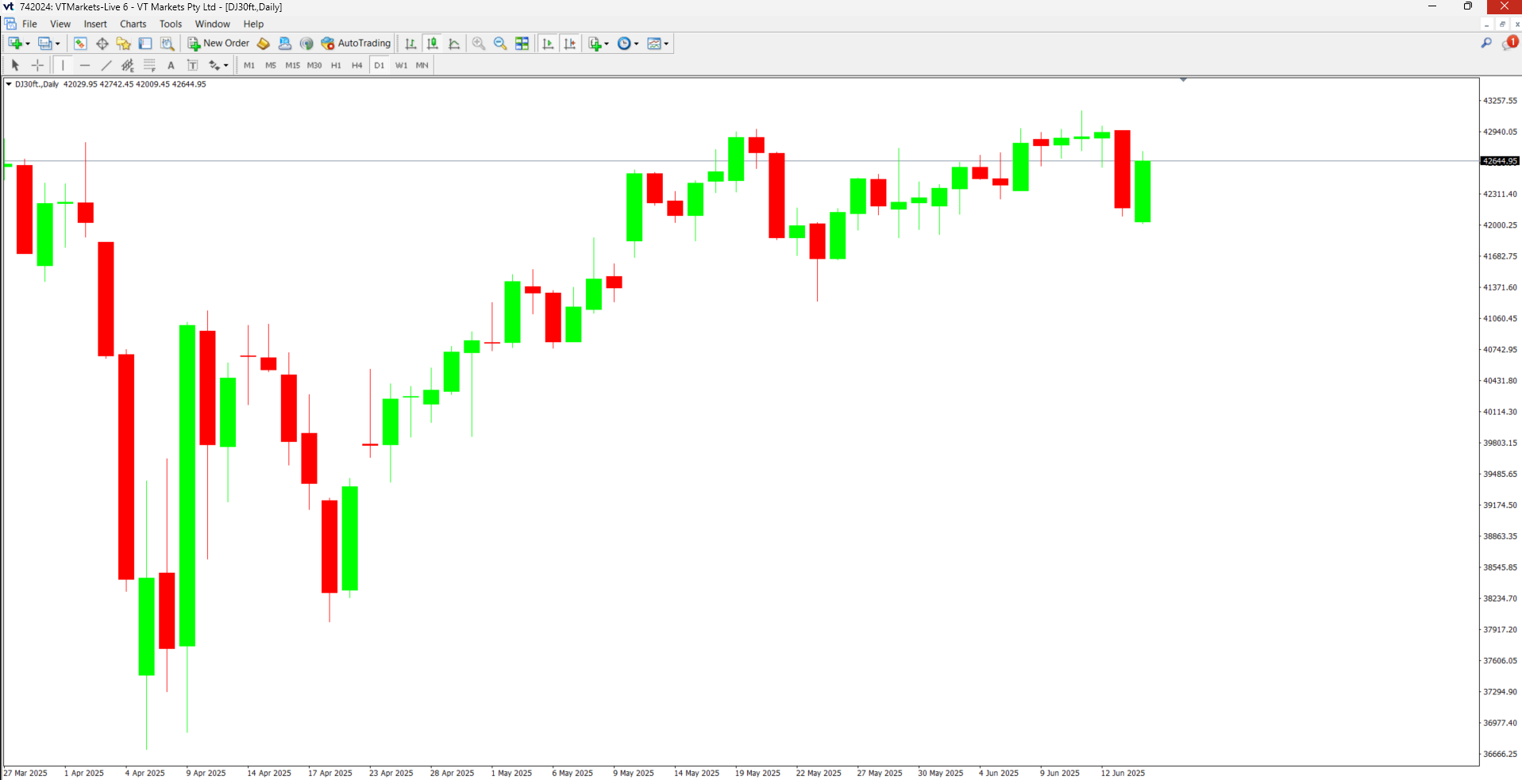The height and width of the screenshot is (780, 1522).
Task: Select the Crosshair tool
Action: (37, 65)
